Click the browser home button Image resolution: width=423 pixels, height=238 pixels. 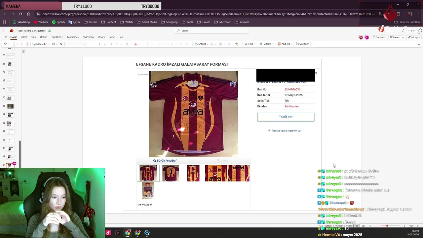pyautogui.click(x=28, y=14)
